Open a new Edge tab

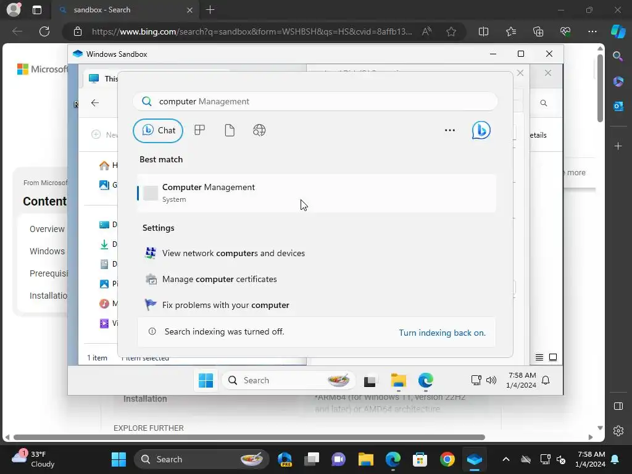[210, 10]
